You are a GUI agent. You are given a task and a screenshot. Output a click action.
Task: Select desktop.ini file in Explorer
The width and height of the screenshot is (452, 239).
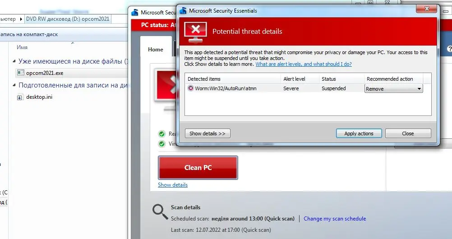(39, 97)
